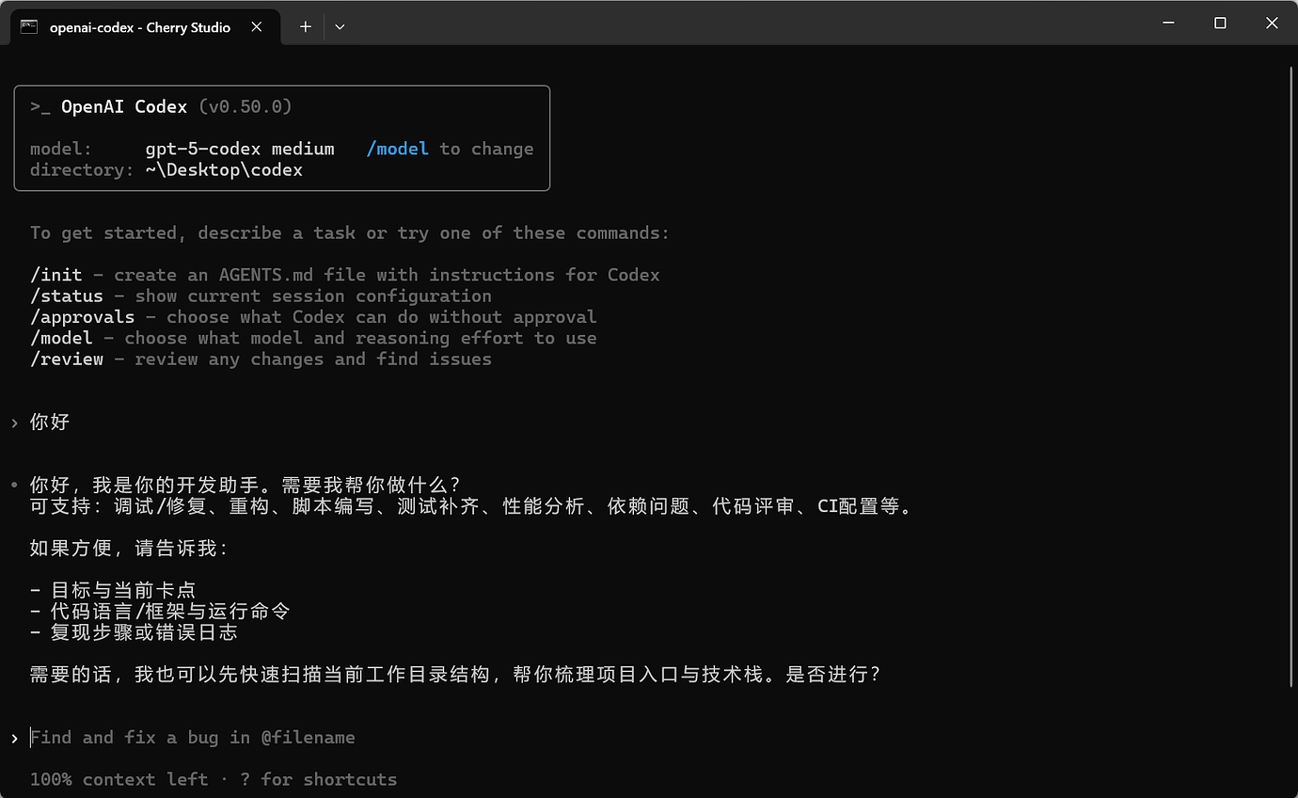Click the line starting with '可支持：调试/修复'
This screenshot has width=1298, height=798.
tap(471, 506)
